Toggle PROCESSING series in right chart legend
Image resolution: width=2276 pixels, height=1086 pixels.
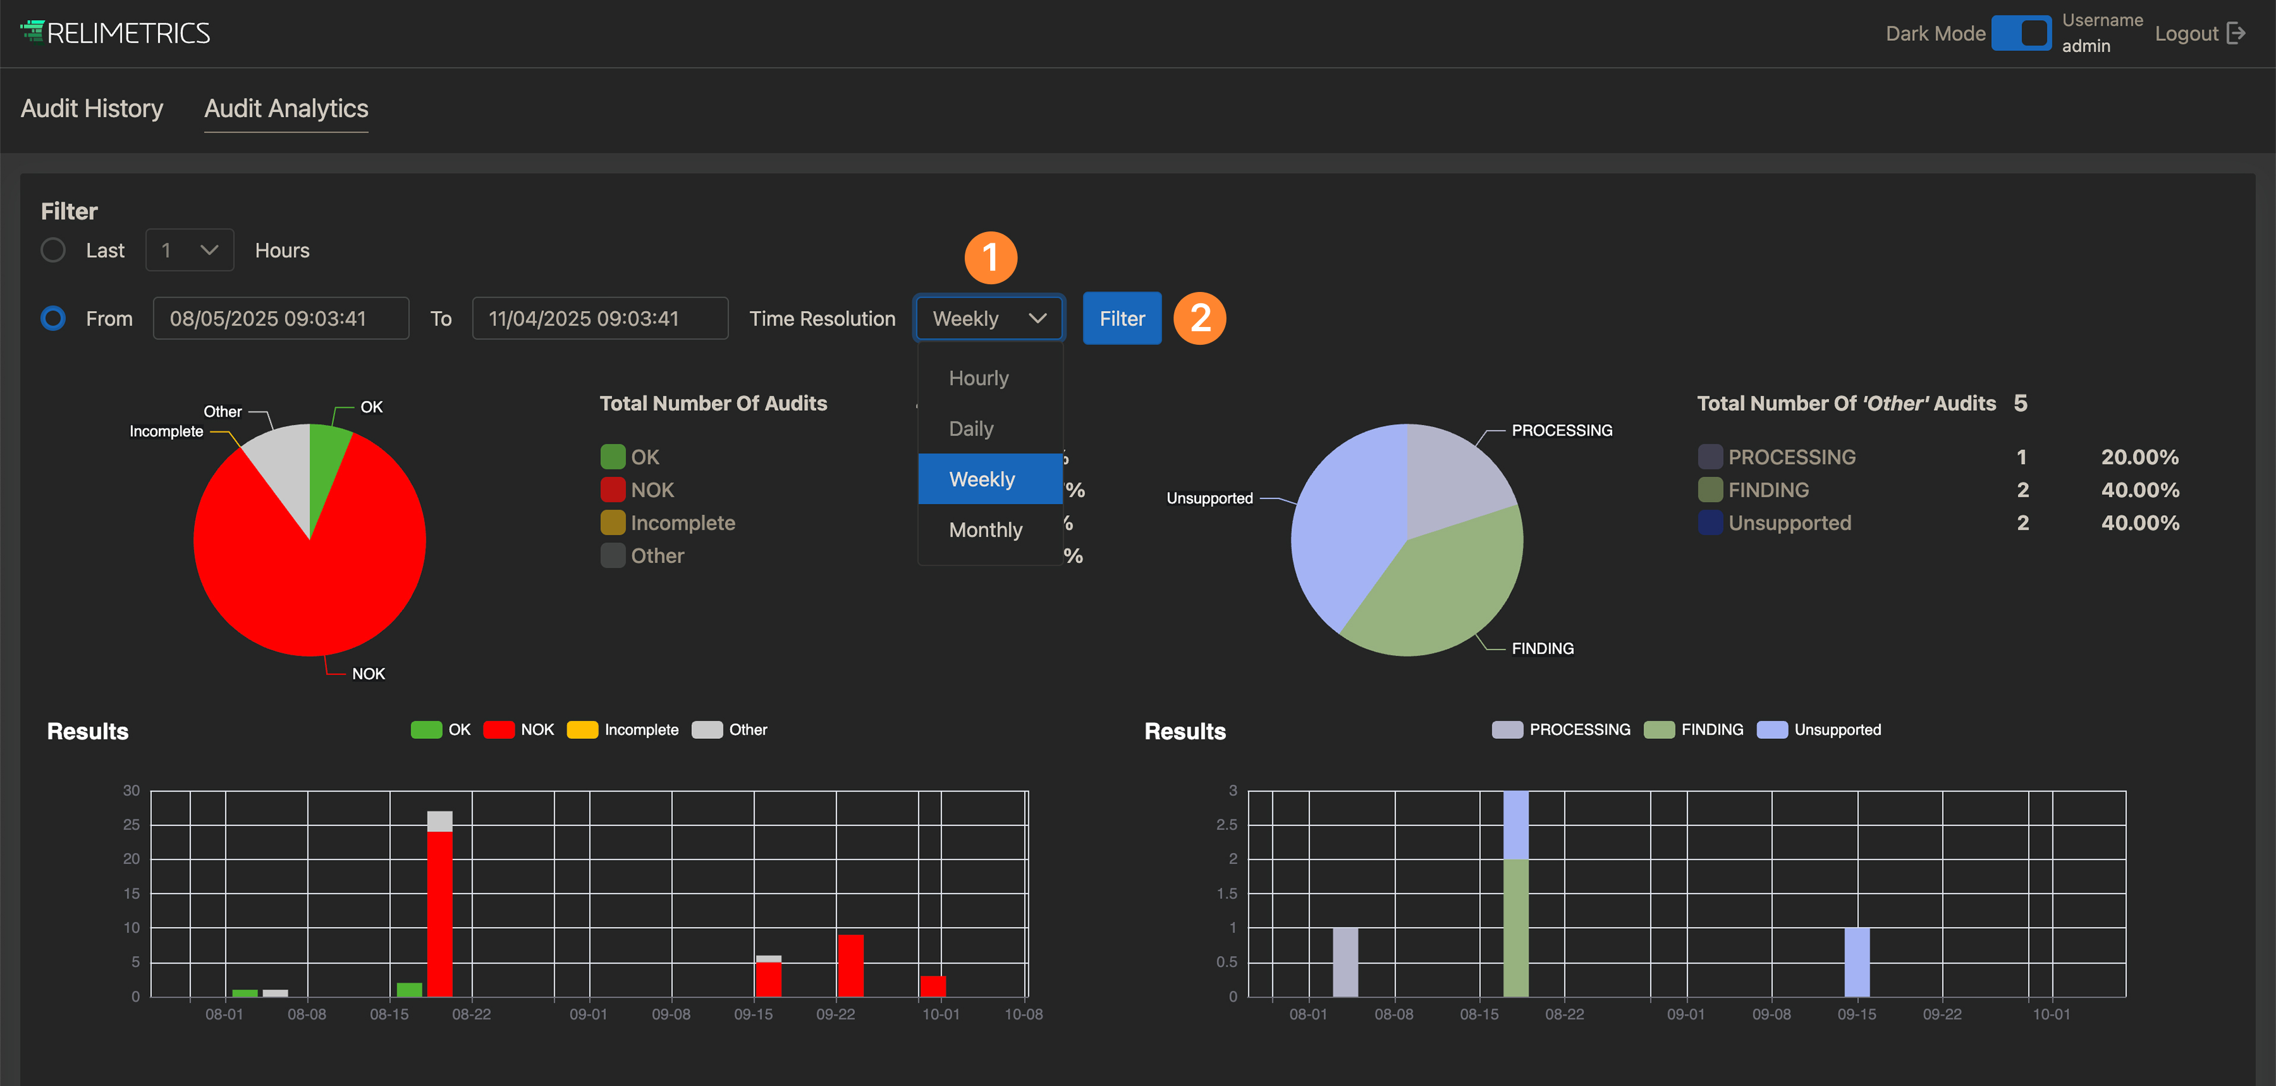[x=1507, y=730]
